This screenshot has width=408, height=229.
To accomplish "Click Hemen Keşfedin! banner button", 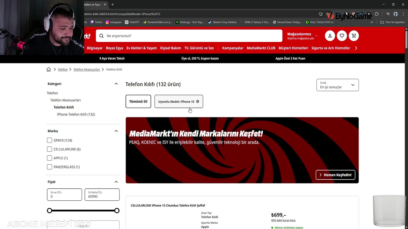I will click(335, 175).
